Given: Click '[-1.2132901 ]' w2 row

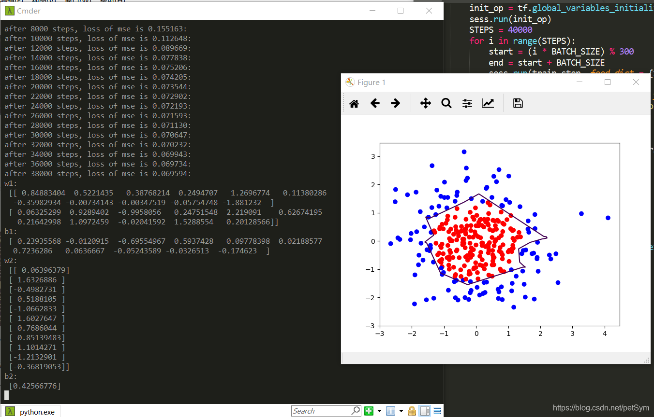Looking at the screenshot, I should [37, 357].
